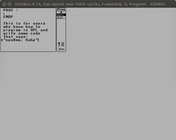
Task: Click "program in OPL and" text line
Action: [x=26, y=30]
